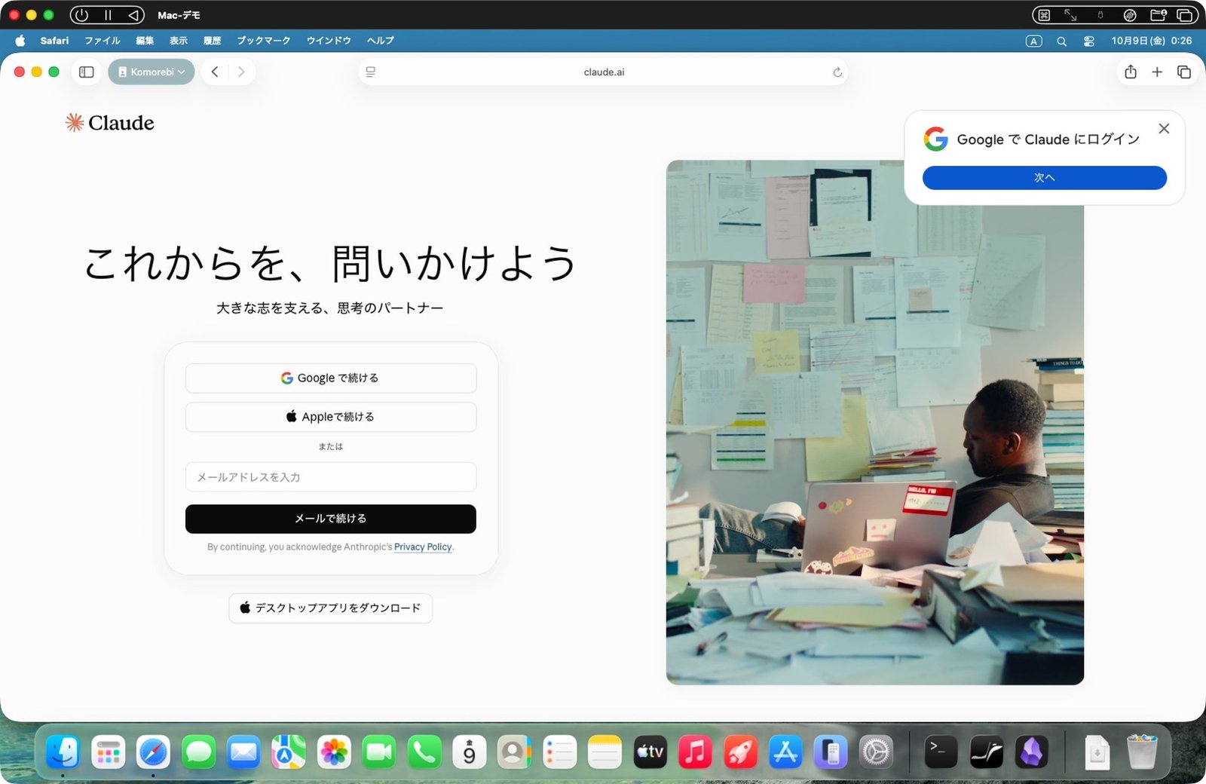Open the ファイル menu
The width and height of the screenshot is (1206, 784).
[103, 41]
